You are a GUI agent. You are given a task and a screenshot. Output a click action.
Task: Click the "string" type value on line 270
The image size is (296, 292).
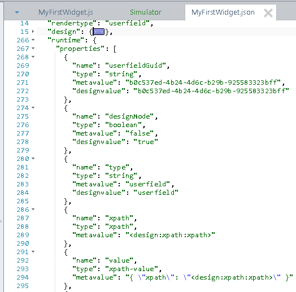coord(121,74)
